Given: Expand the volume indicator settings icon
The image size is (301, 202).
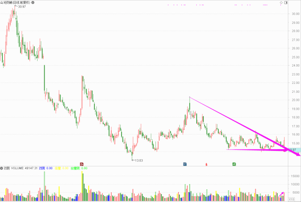Looking at the screenshot, I should pyautogui.click(x=2, y=168).
